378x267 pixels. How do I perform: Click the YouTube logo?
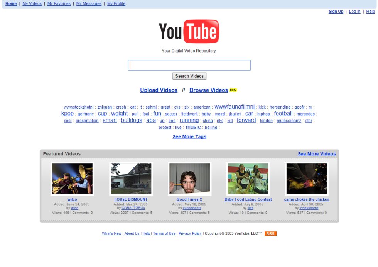coord(189,31)
